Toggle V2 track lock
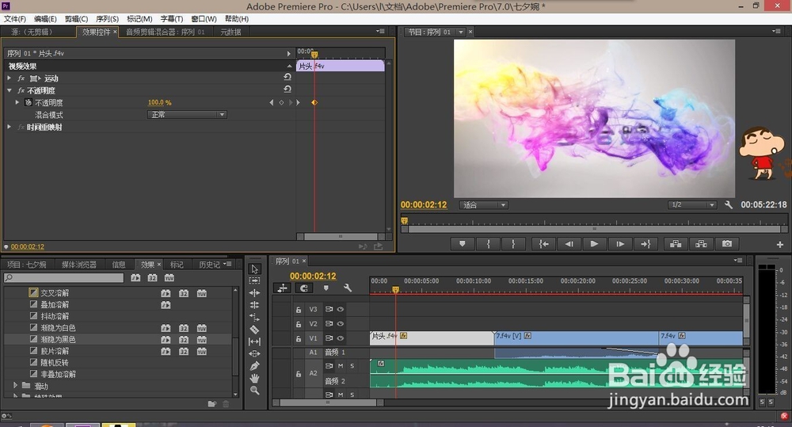Screen dimensions: 792x427 [x=299, y=324]
